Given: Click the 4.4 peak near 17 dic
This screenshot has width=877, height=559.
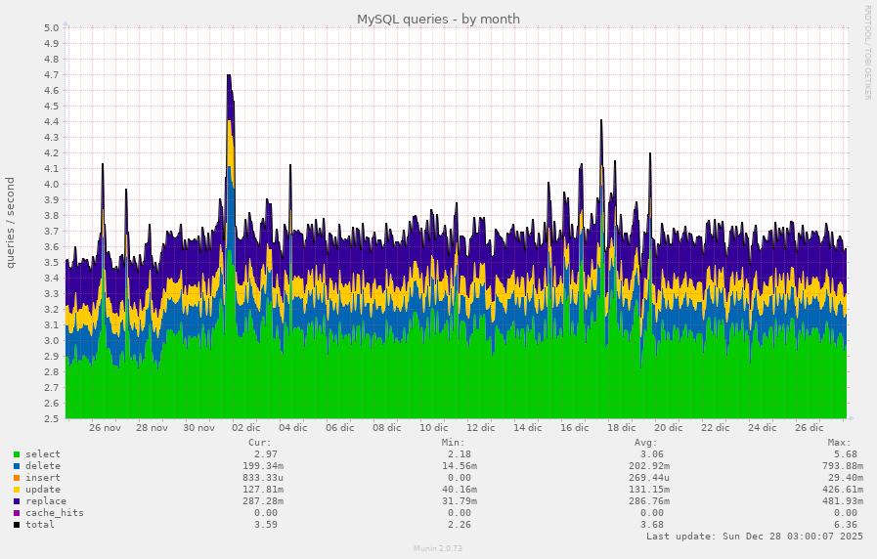Looking at the screenshot, I should tap(601, 121).
